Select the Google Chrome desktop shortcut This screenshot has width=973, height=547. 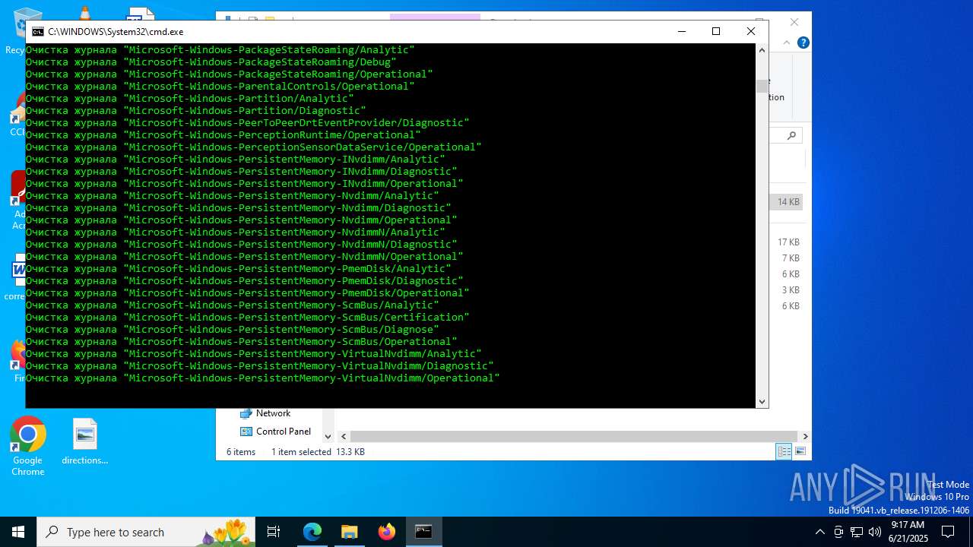coord(28,446)
